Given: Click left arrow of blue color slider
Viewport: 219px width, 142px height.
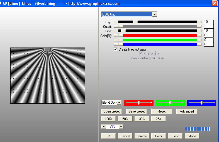Looking at the screenshot, I should (x=116, y=44).
